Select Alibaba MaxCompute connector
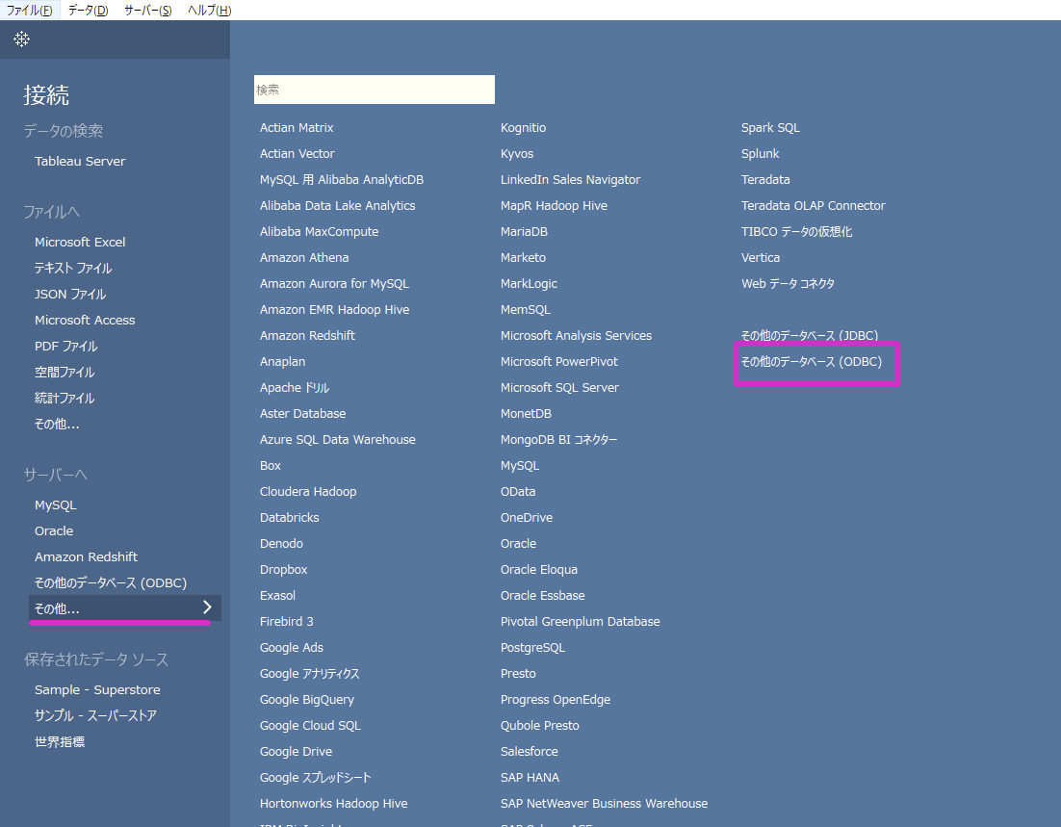 click(320, 231)
